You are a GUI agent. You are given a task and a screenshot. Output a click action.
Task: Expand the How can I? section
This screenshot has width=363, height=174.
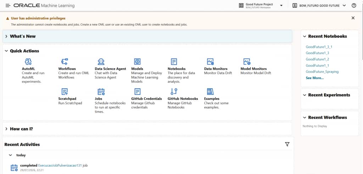pos(6,129)
